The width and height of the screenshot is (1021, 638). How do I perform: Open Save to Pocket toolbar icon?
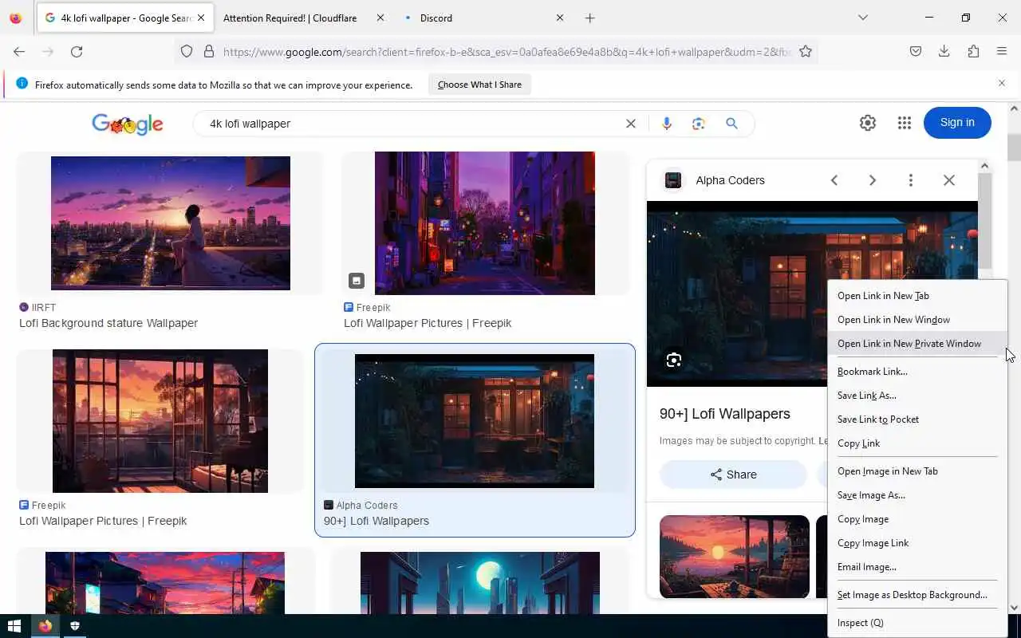click(x=916, y=52)
